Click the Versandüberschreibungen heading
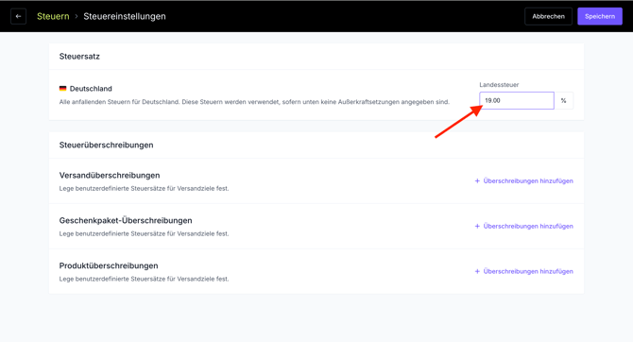Screen dimensions: 633x342 (110, 175)
